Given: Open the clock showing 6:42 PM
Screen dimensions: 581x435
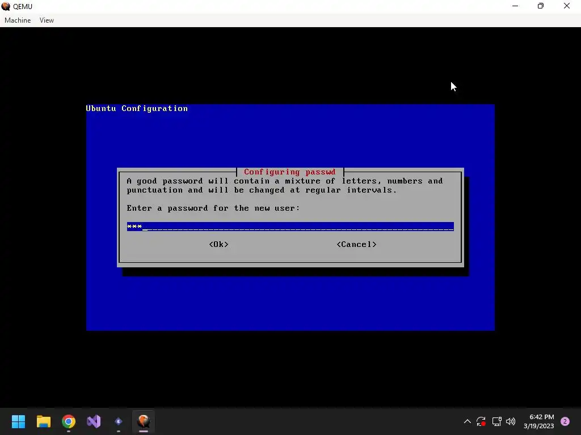Looking at the screenshot, I should 539,421.
